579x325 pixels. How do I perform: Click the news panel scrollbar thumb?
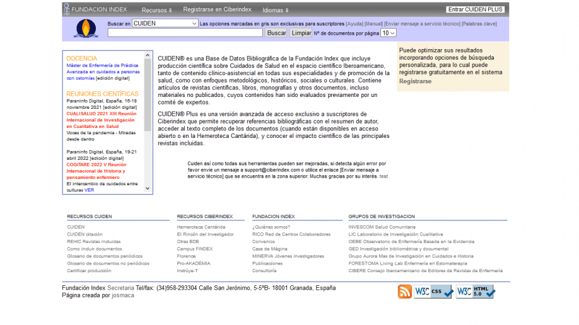tap(148, 95)
